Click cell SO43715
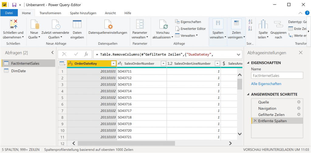 pyautogui.click(x=142, y=98)
